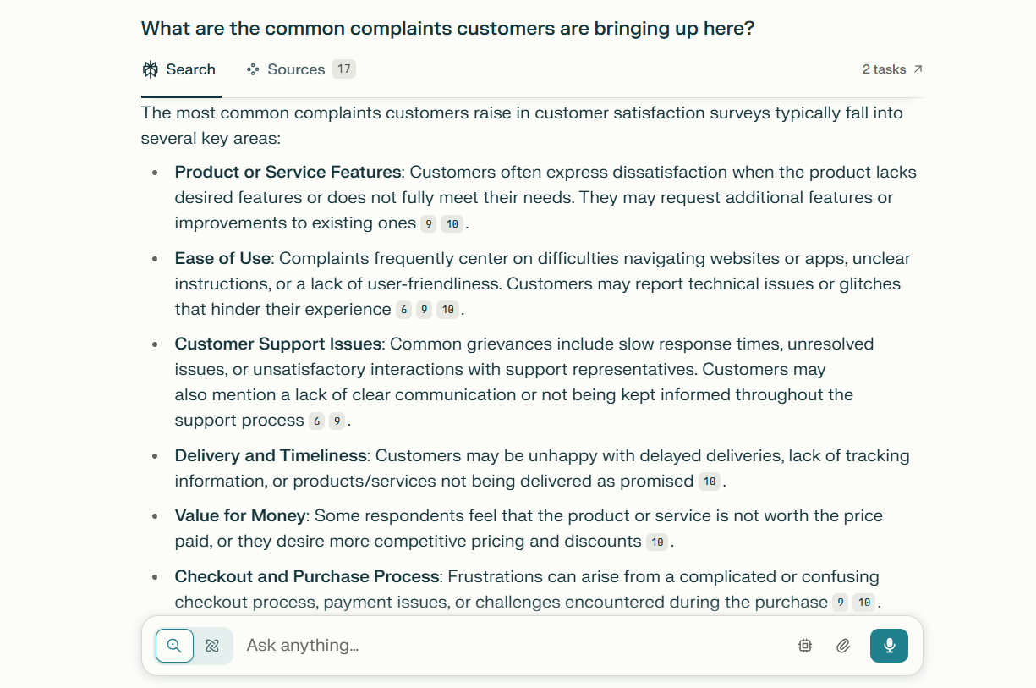Click the Sources tab's dots icon
The height and width of the screenshot is (688, 1036).
pyautogui.click(x=252, y=69)
